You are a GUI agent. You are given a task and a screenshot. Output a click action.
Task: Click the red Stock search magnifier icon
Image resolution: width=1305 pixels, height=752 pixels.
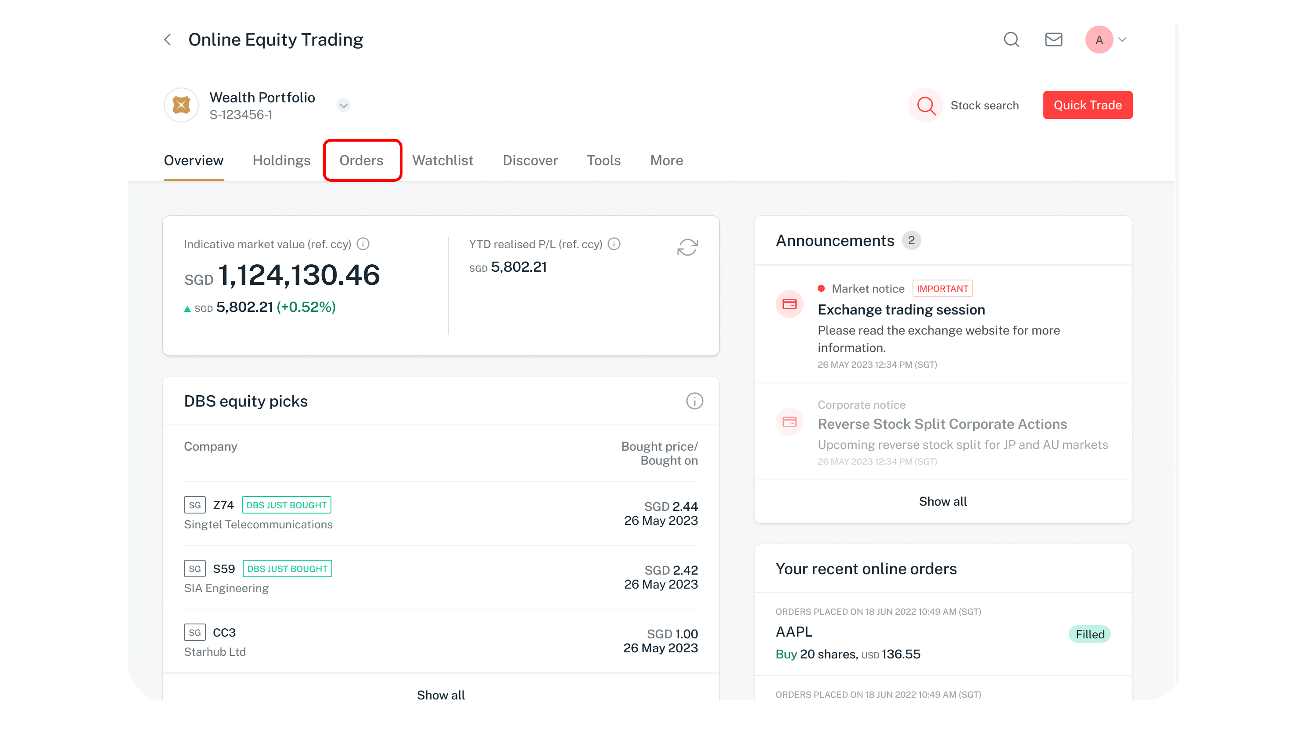click(926, 105)
